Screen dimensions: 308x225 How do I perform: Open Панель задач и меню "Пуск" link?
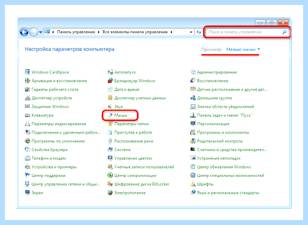click(x=225, y=115)
